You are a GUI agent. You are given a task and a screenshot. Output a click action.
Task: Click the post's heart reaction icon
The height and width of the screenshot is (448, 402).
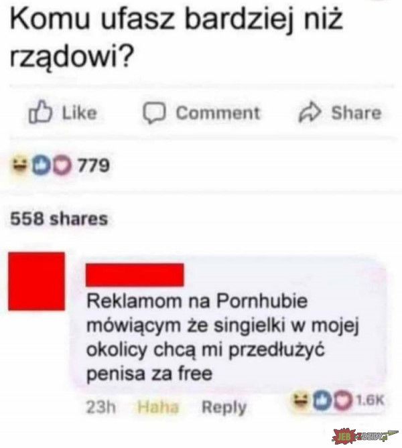click(x=62, y=166)
